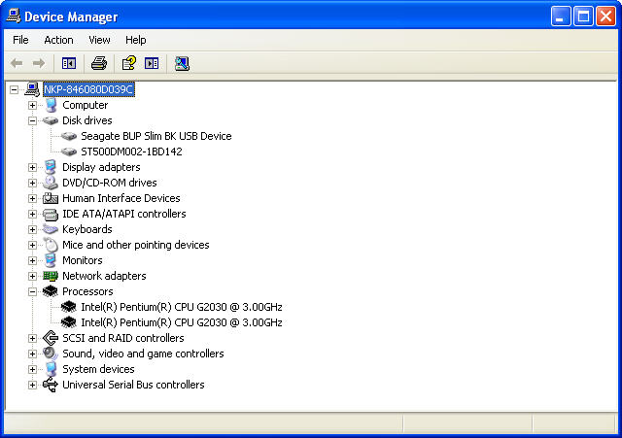Click the Disk drives category icon
This screenshot has height=438, width=622.
pyautogui.click(x=51, y=120)
